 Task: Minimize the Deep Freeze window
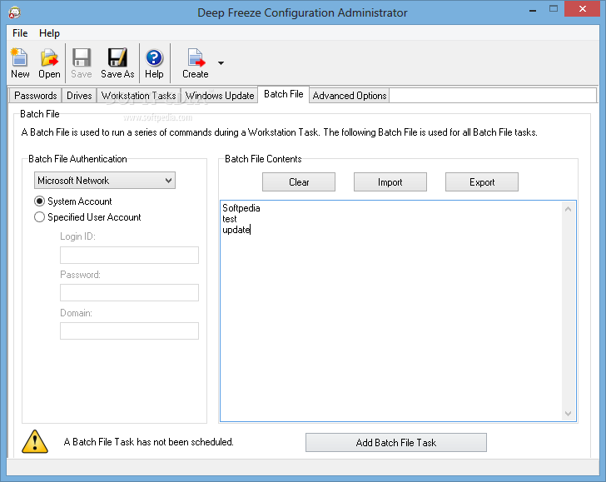click(533, 10)
